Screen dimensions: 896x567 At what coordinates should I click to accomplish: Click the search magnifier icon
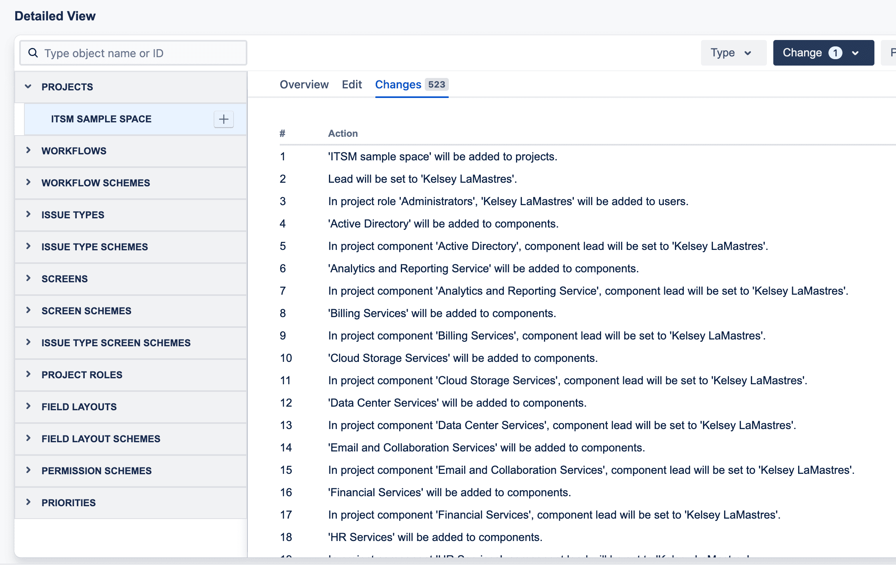[33, 53]
